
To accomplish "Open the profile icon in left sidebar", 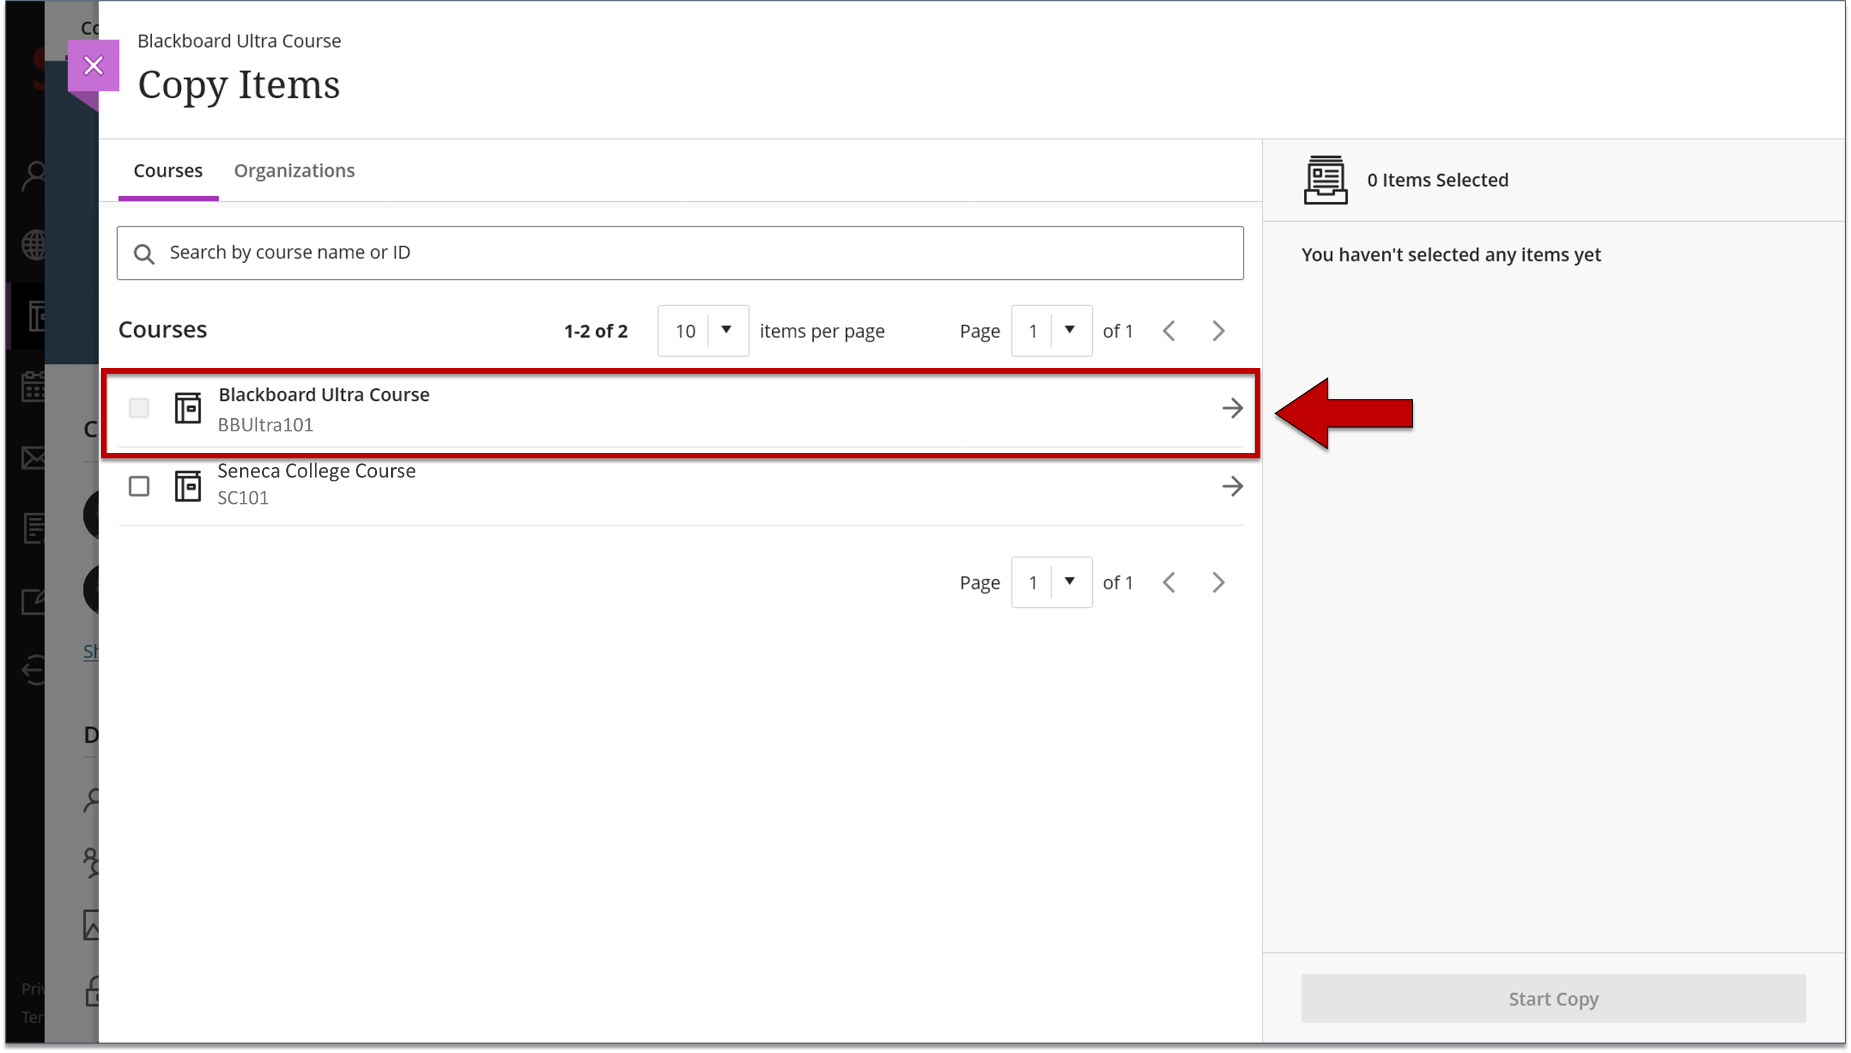I will (34, 176).
